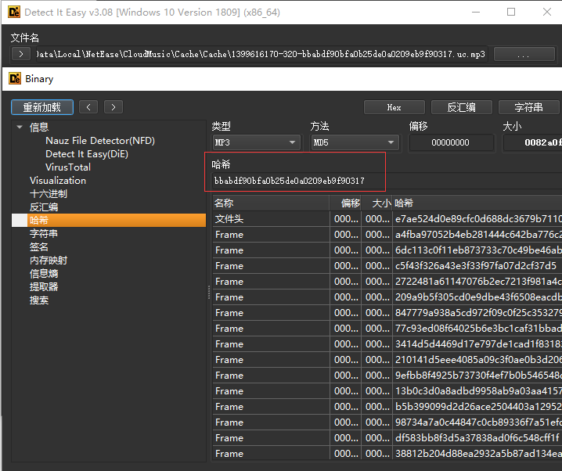
Task: Open the Hex view button
Action: pyautogui.click(x=394, y=107)
